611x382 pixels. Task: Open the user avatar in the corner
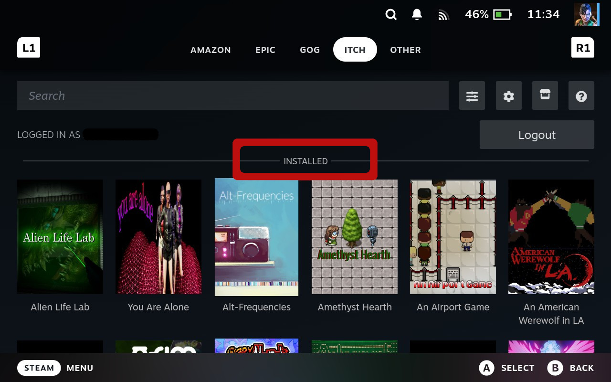coord(586,14)
